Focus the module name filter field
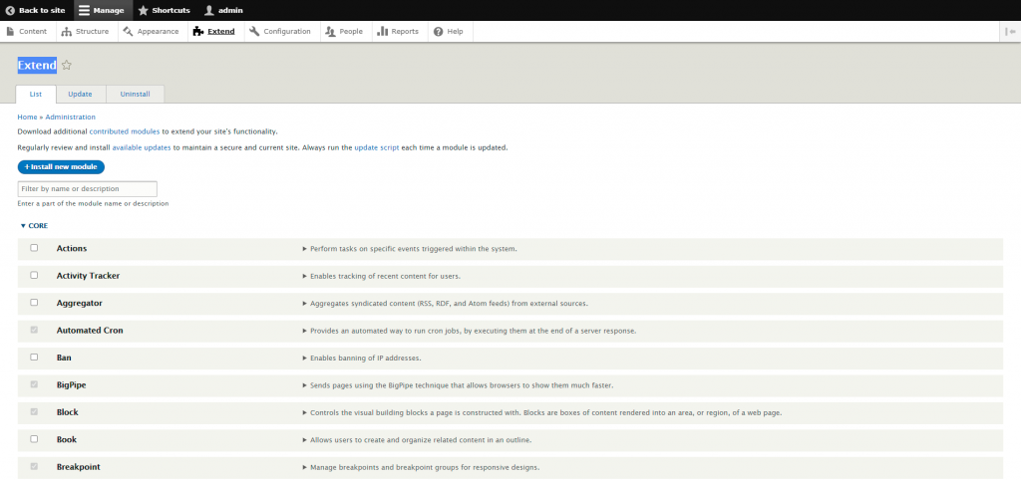Viewport: 1021px width, 481px height. pos(88,188)
